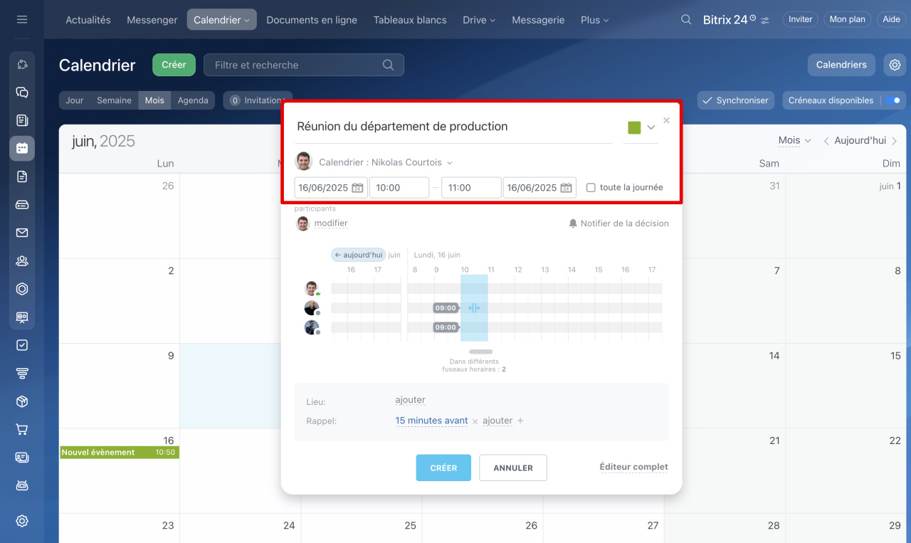Image resolution: width=911 pixels, height=543 pixels.
Task: Click the search icon in filter field
Action: point(388,65)
